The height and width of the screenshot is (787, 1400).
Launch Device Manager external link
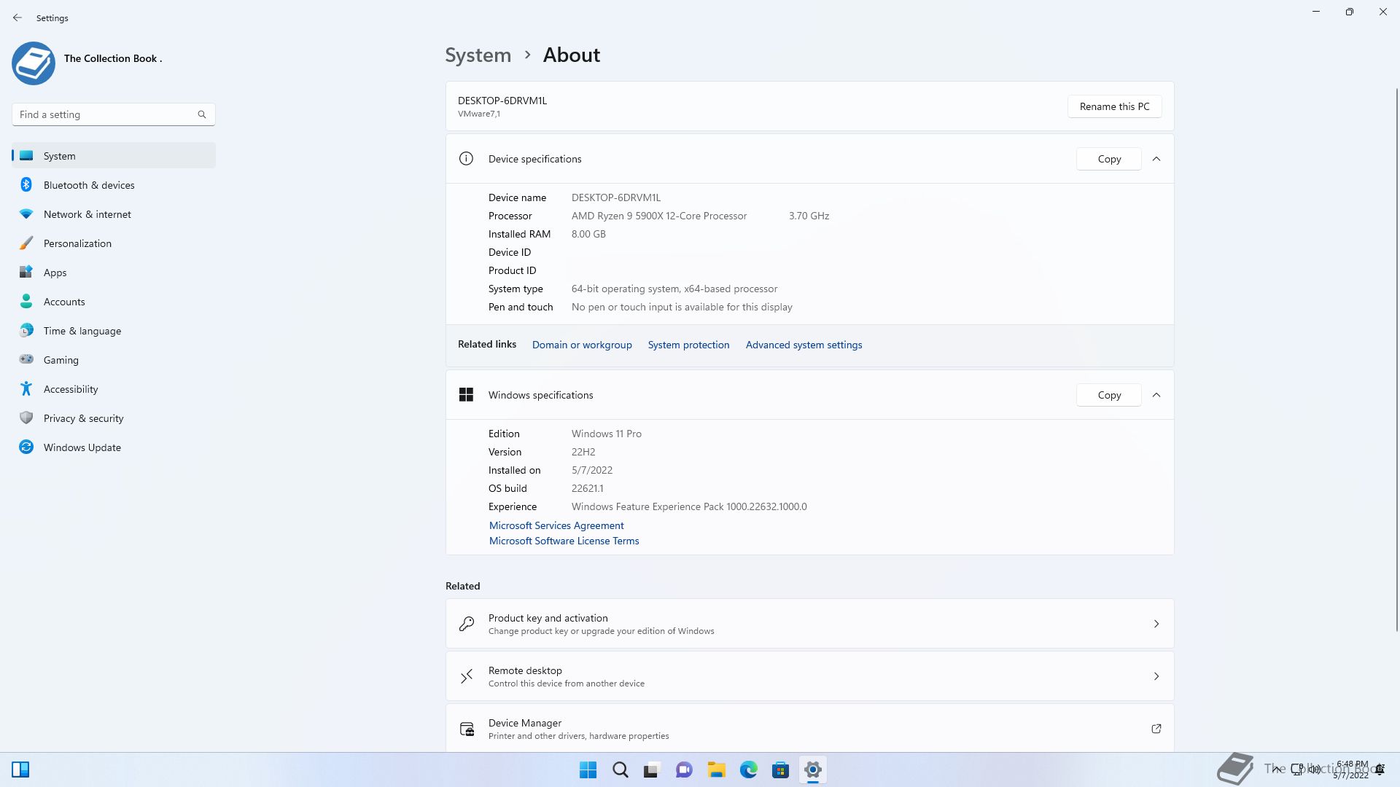tap(1156, 729)
